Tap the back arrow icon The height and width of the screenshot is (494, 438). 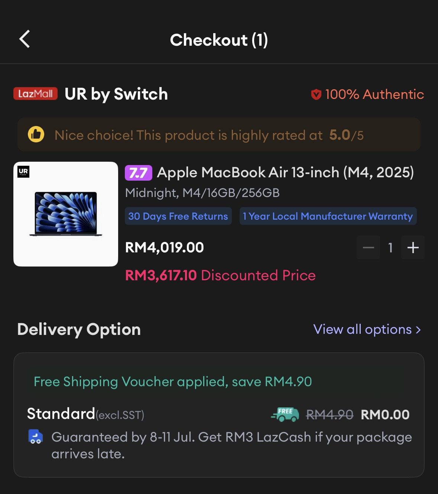coord(25,39)
